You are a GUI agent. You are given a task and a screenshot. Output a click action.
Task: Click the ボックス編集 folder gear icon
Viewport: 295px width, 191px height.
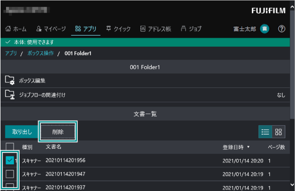coord(10,80)
